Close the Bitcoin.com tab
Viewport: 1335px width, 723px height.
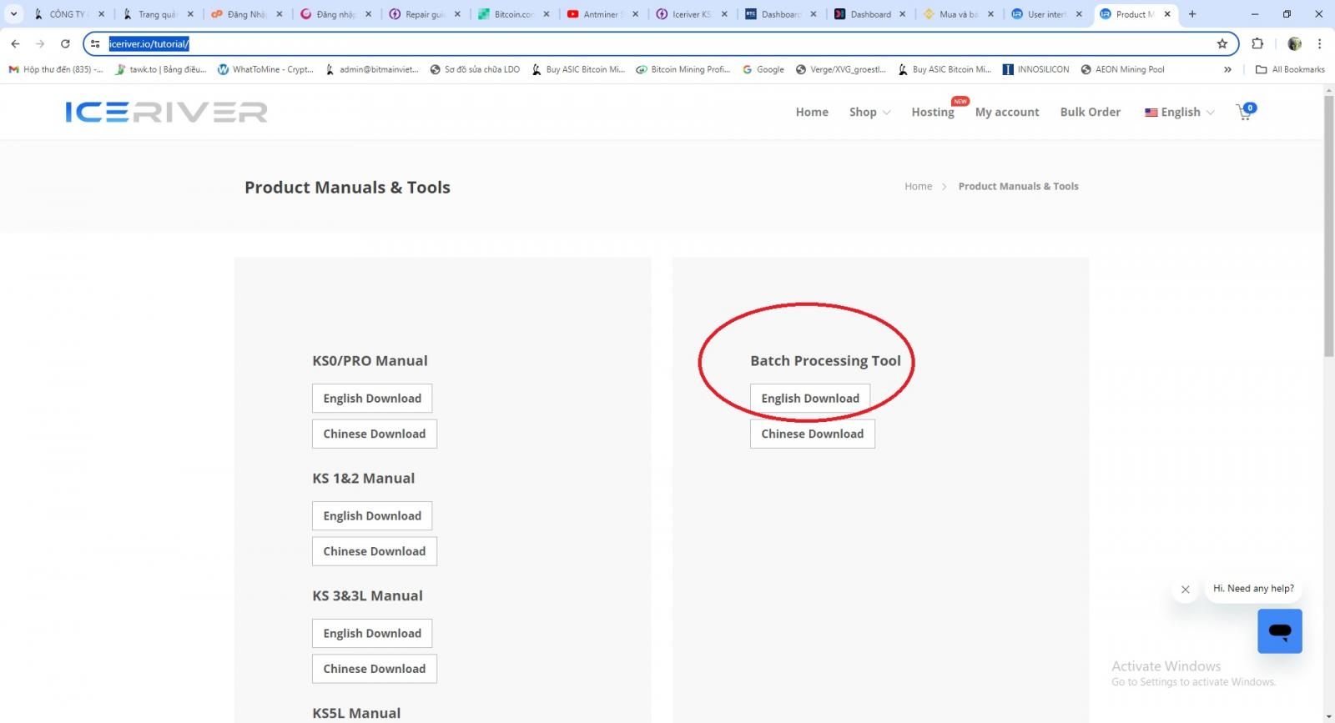[x=547, y=14]
